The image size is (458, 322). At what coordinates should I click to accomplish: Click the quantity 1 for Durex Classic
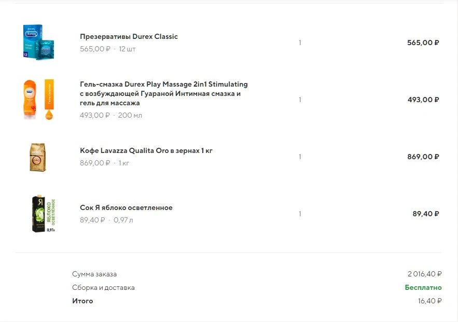[x=300, y=43]
